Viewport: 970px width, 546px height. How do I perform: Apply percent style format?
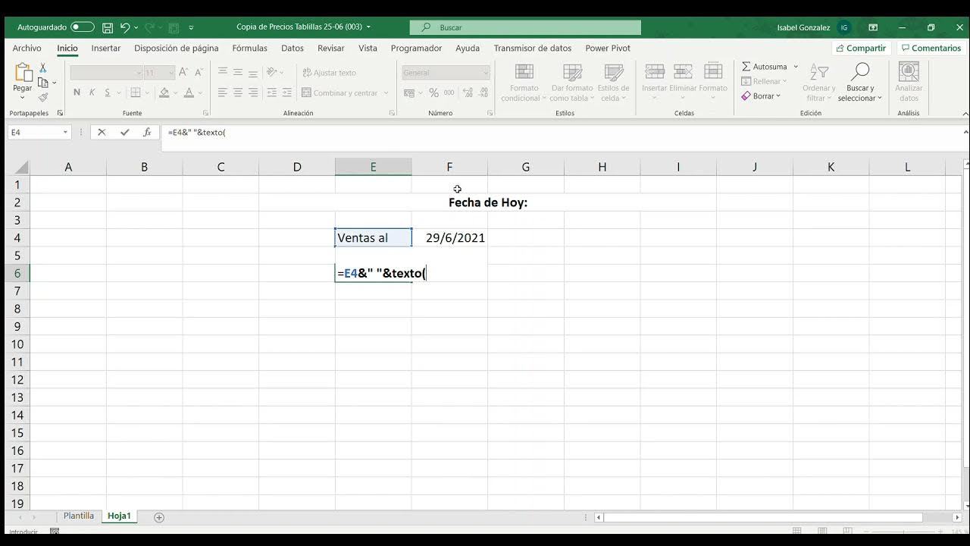tap(433, 93)
